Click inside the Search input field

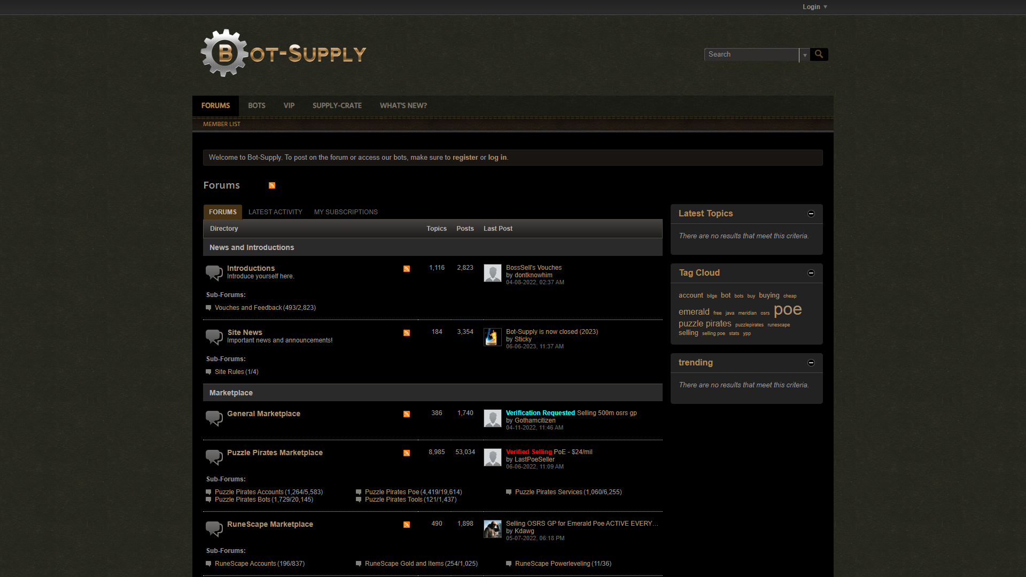(x=751, y=54)
